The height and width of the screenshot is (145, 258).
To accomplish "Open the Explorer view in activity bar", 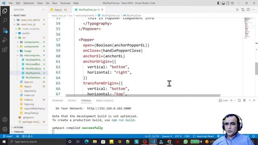I will (x=5, y=11).
